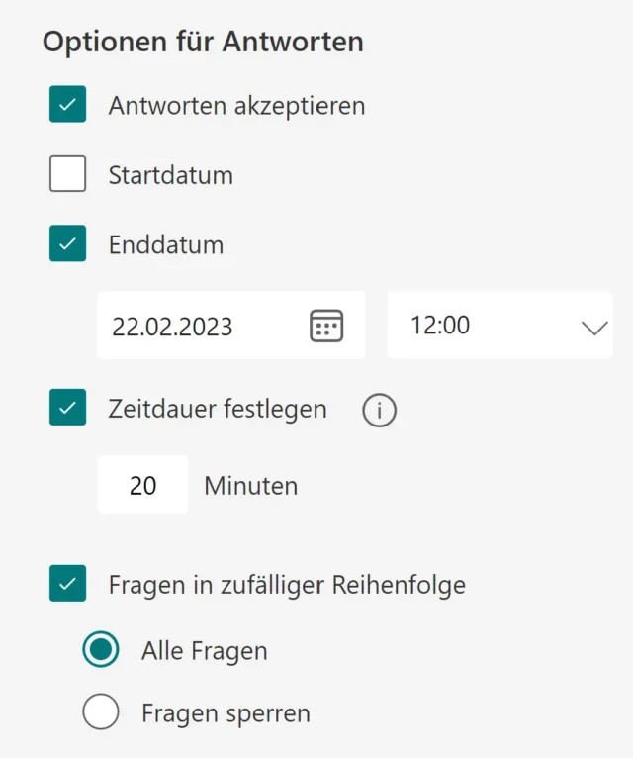Screen dimensions: 633x758
Task: Click the 22.02.2023 end date field
Action: pos(198,326)
